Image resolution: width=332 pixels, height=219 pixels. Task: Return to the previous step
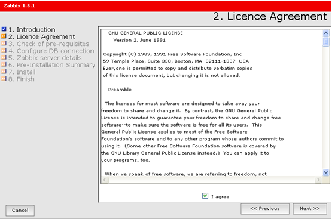265,209
